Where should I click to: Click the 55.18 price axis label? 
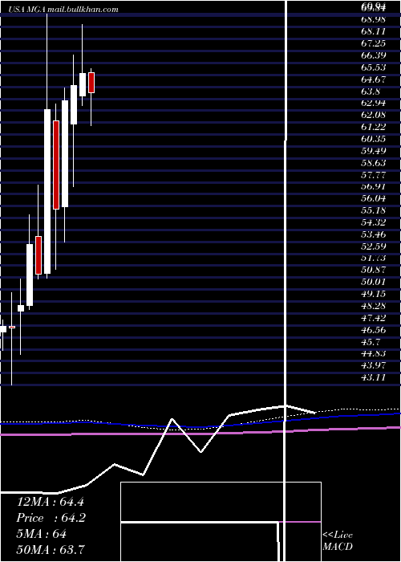point(374,210)
